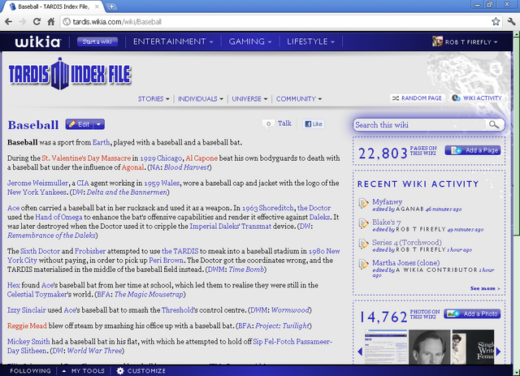Open the Al Capone link

pyautogui.click(x=201, y=158)
